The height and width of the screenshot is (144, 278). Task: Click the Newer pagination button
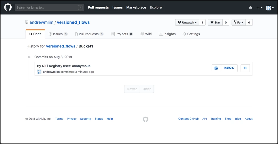tap(132, 89)
